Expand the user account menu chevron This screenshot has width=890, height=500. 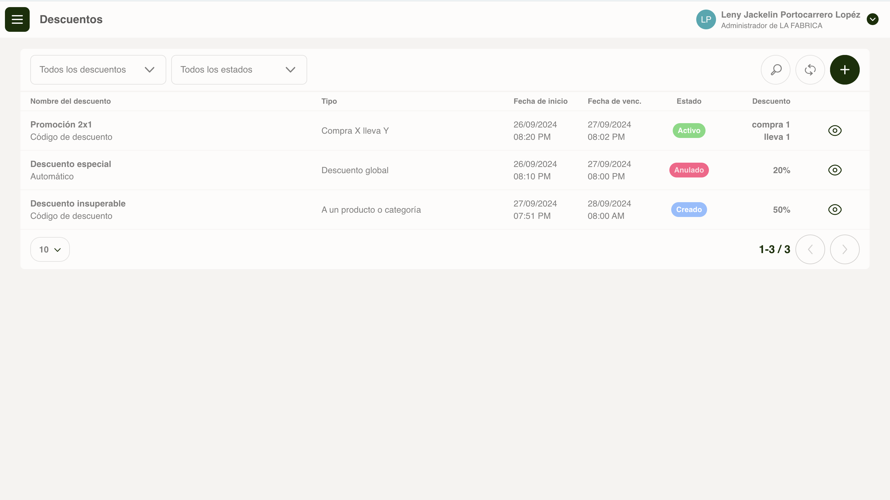[872, 19]
